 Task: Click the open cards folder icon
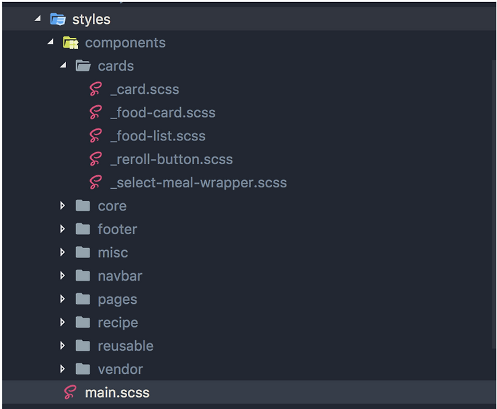click(x=83, y=66)
